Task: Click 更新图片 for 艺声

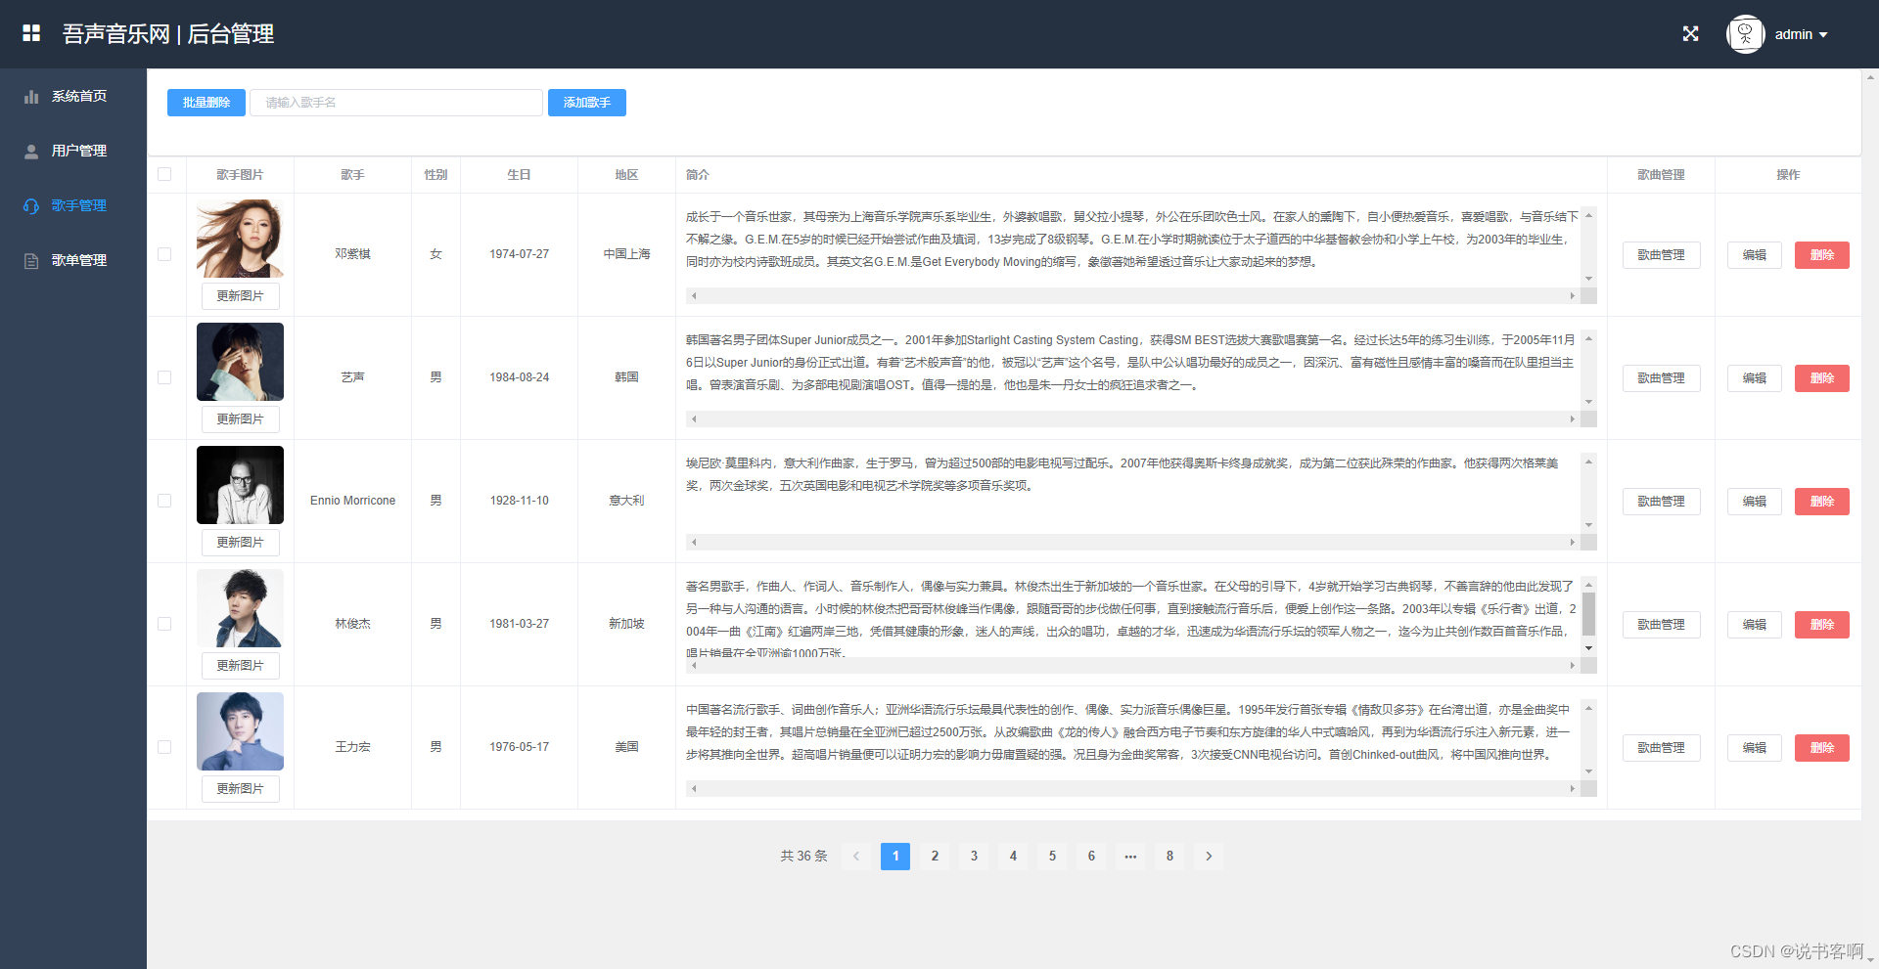Action: [x=241, y=419]
